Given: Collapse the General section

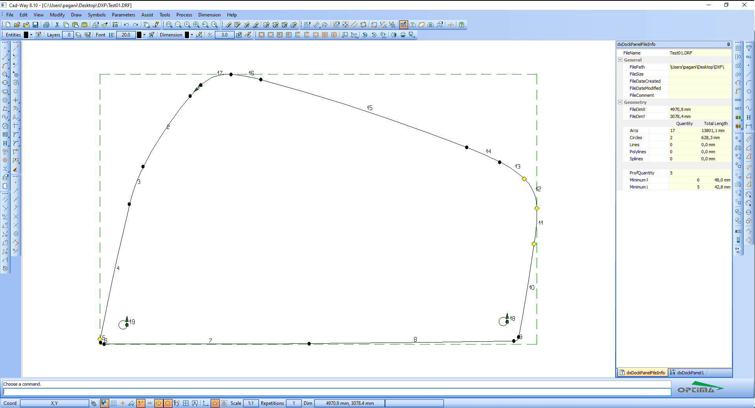Looking at the screenshot, I should point(620,60).
